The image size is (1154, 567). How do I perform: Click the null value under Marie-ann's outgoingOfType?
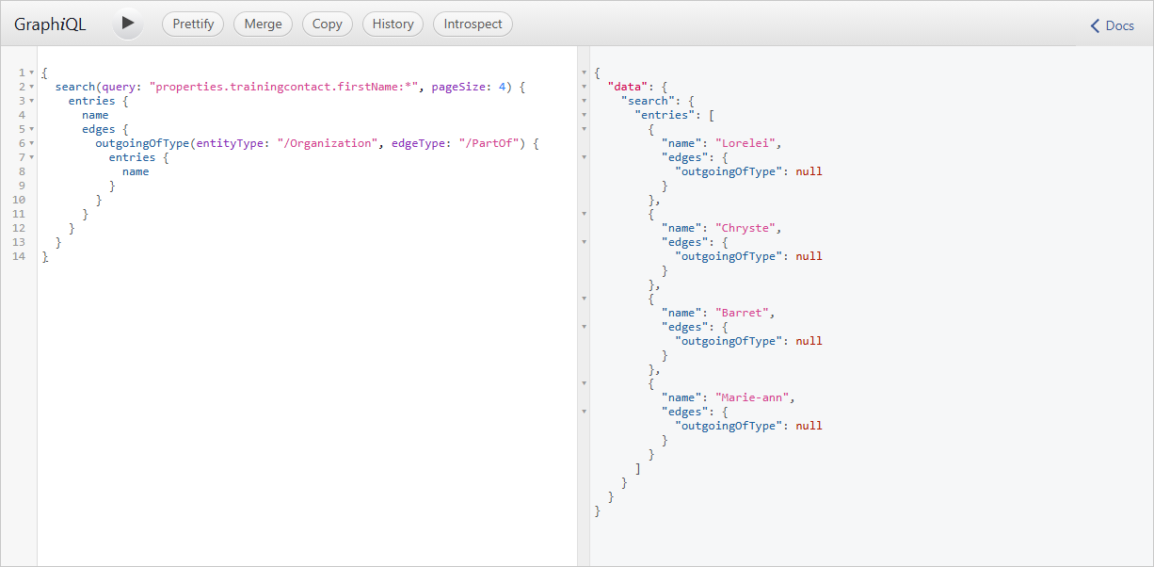tap(809, 426)
